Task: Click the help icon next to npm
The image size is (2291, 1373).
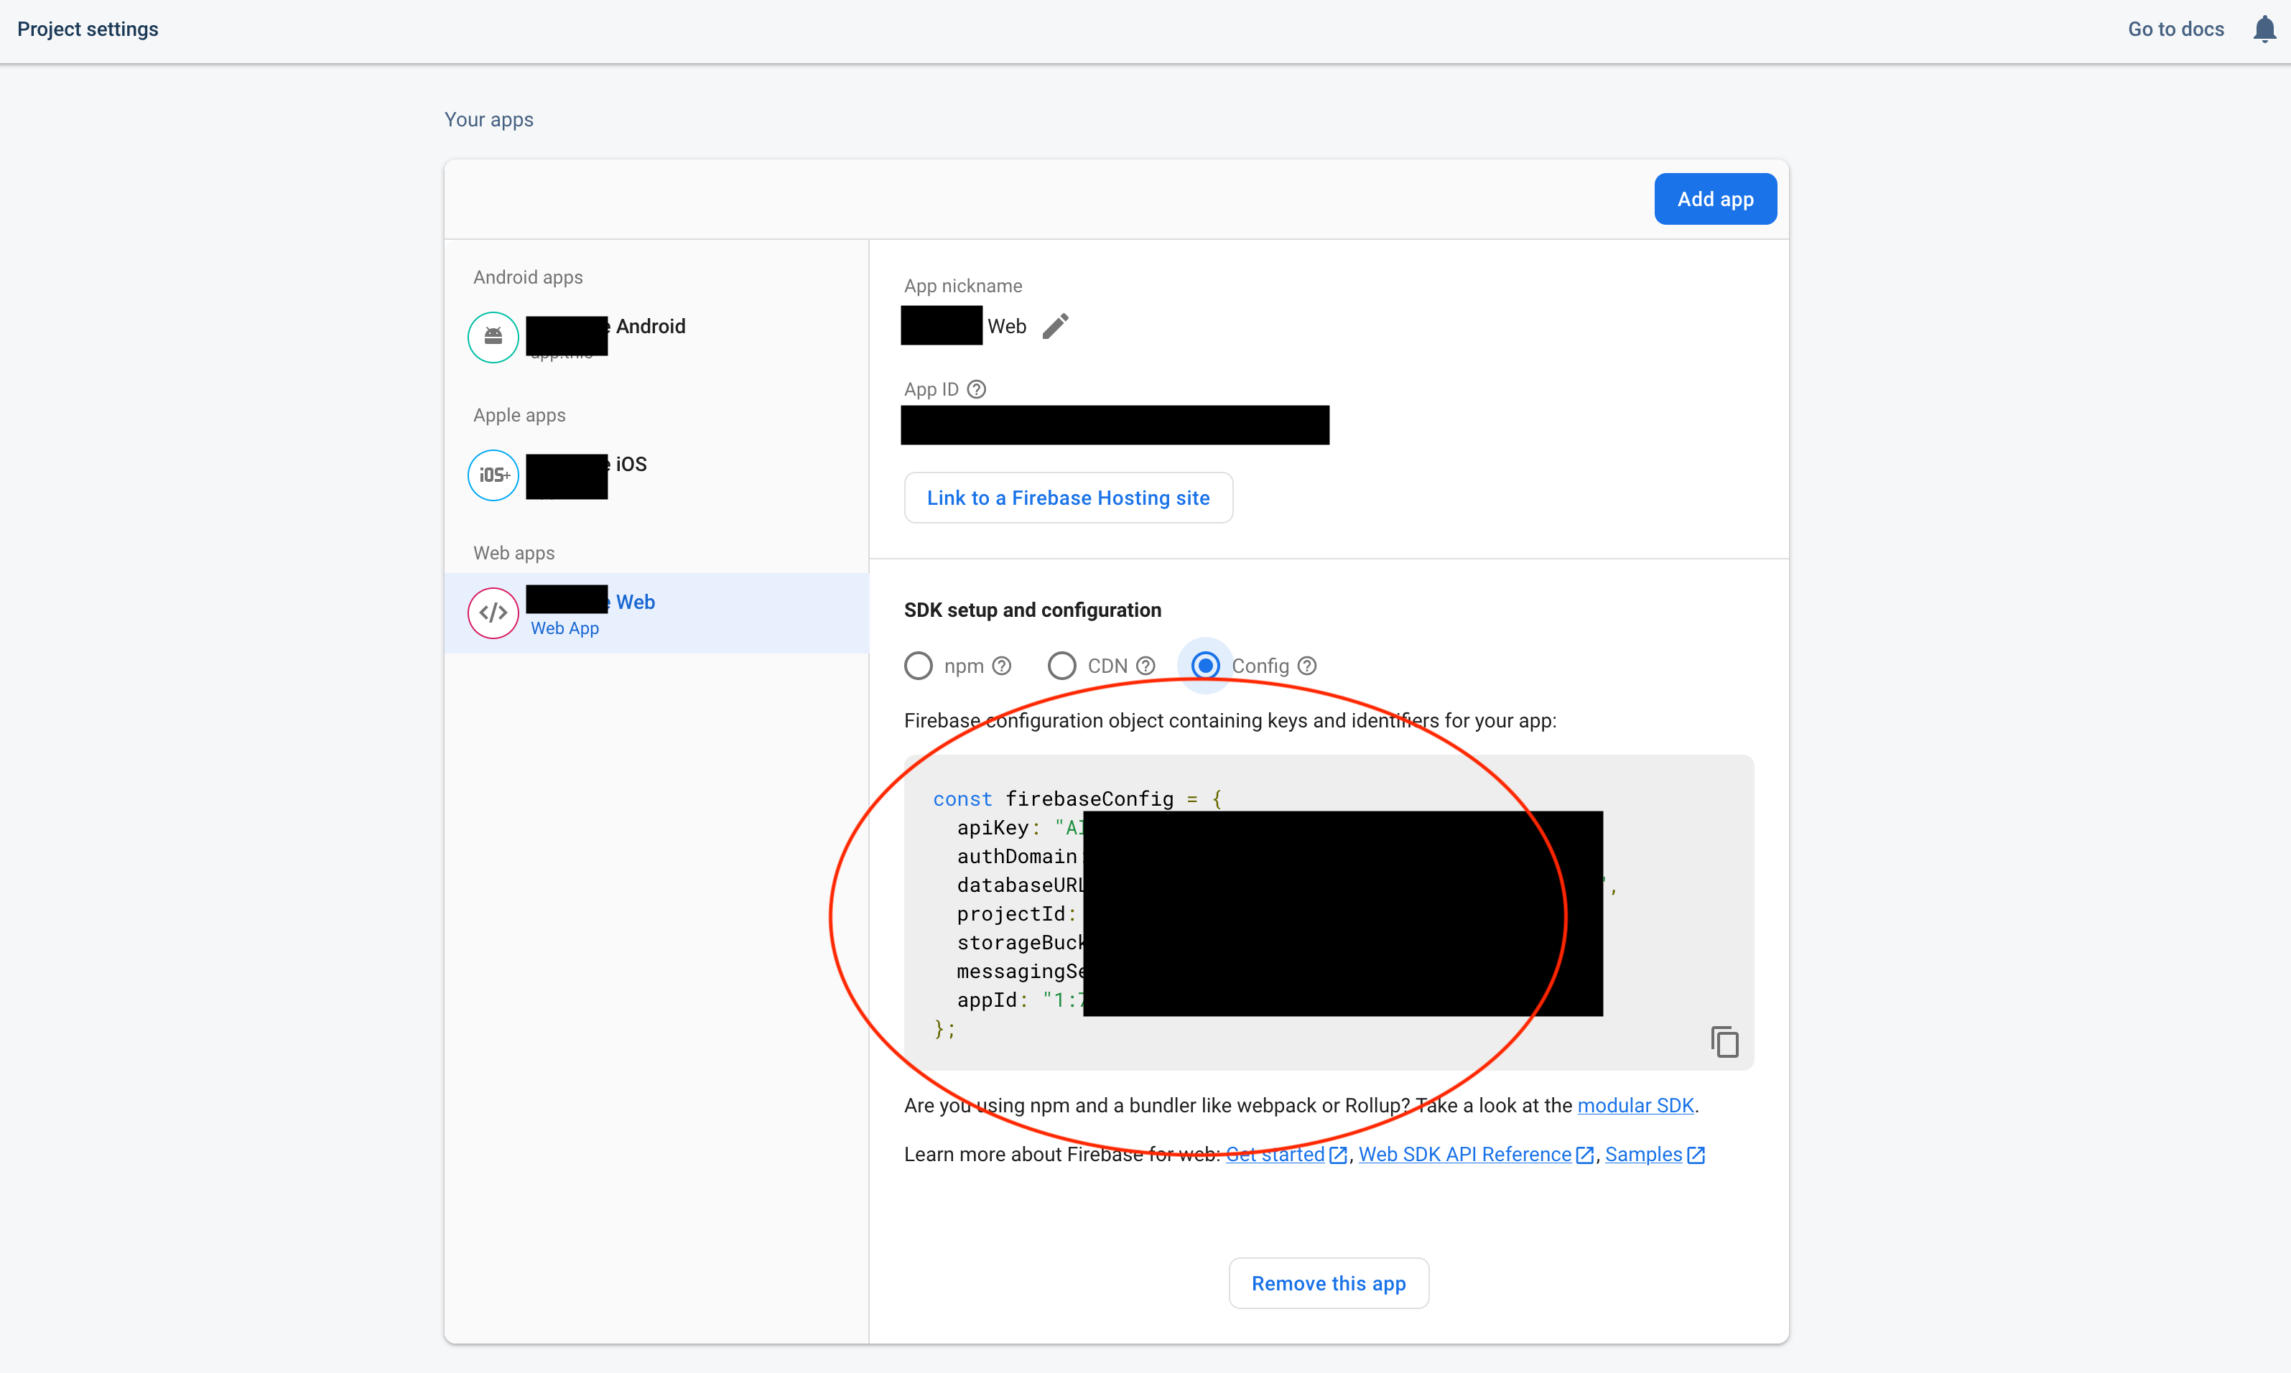Action: tap(1002, 665)
